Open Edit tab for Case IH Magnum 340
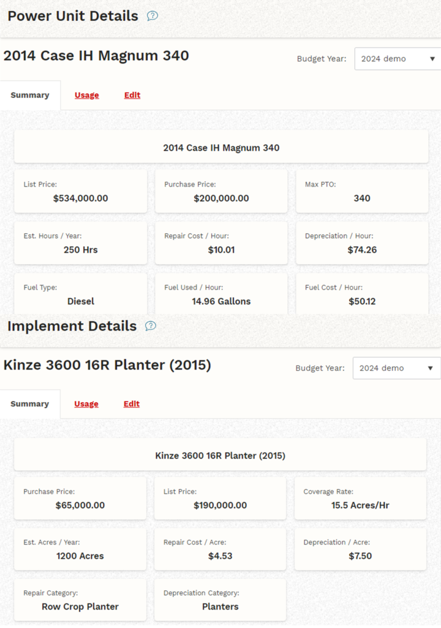 click(x=132, y=95)
